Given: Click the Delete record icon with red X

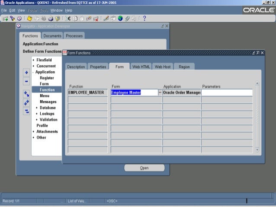Looking at the screenshot, I should click(96, 18).
